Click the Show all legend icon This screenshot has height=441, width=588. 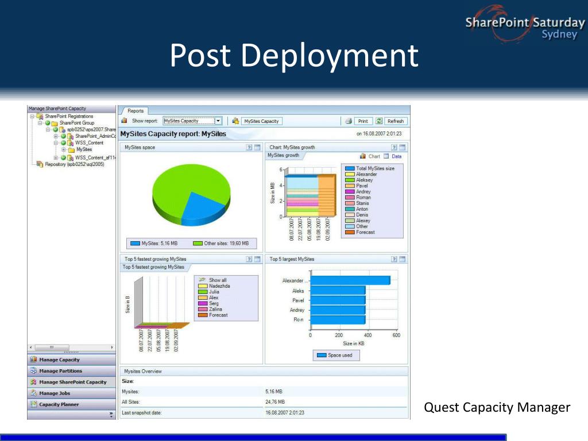[203, 280]
